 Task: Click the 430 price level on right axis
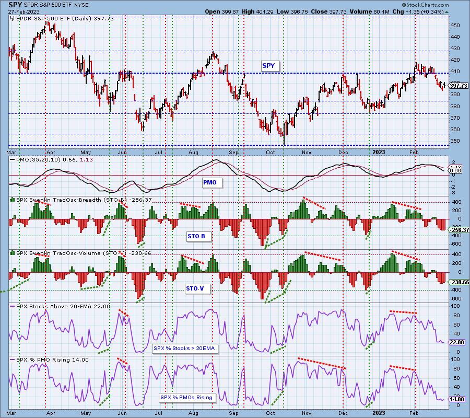[455, 49]
